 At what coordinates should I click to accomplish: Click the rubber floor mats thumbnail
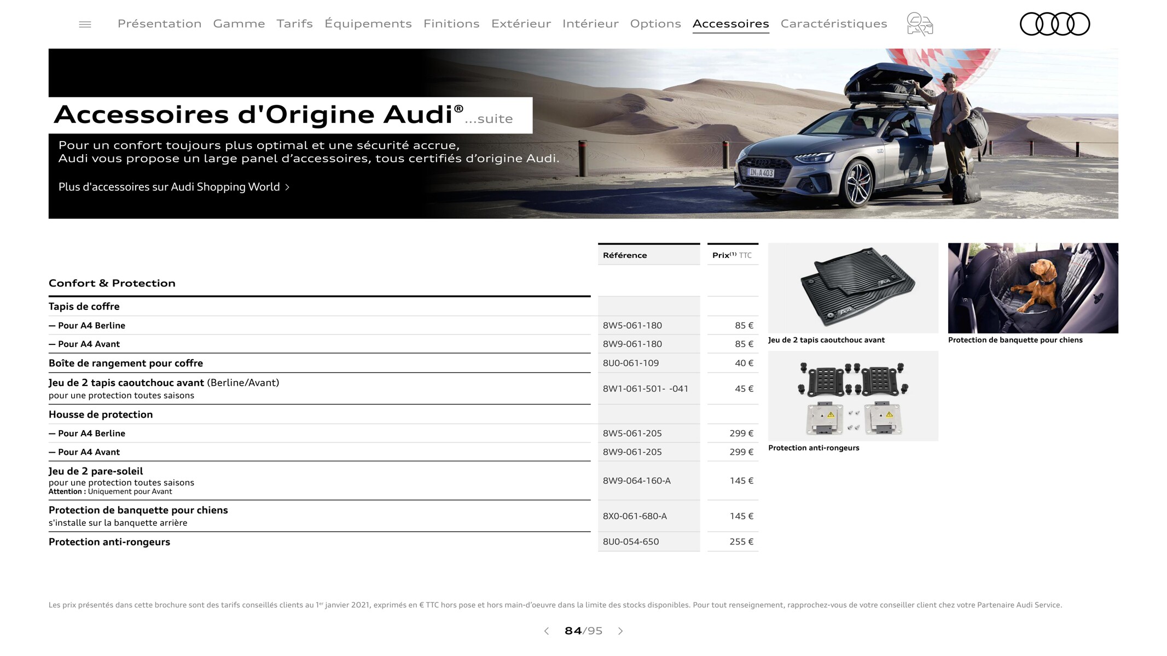pyautogui.click(x=853, y=288)
